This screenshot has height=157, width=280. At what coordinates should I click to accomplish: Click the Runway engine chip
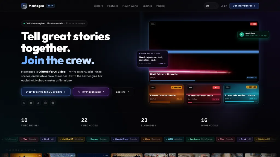point(98,139)
